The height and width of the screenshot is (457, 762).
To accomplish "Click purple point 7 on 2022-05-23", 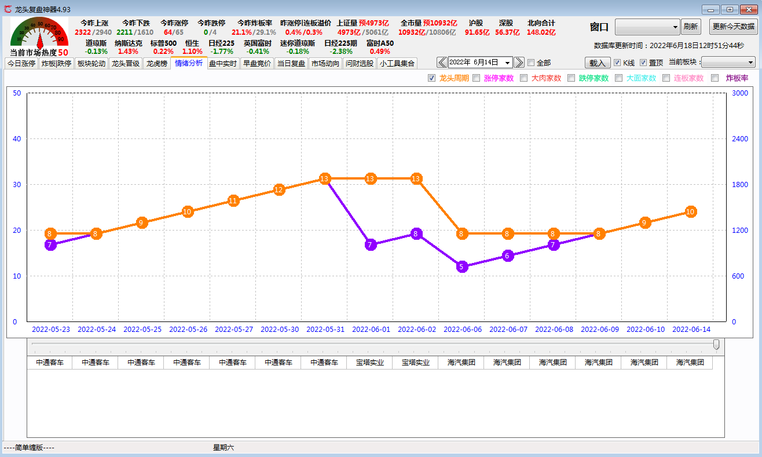I will [x=50, y=244].
